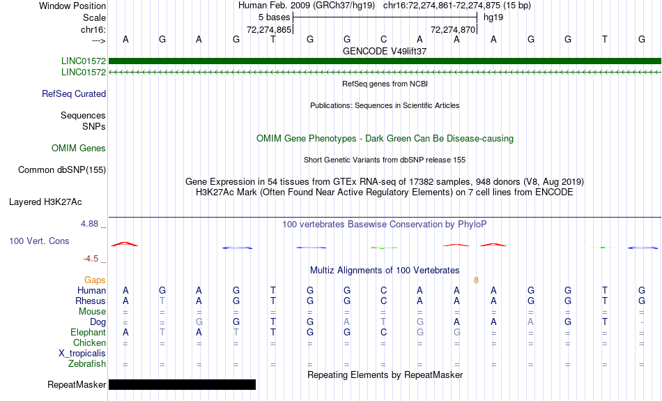The height and width of the screenshot is (401, 662).
Task: Click the chr16: base position label
Action: pos(93,29)
